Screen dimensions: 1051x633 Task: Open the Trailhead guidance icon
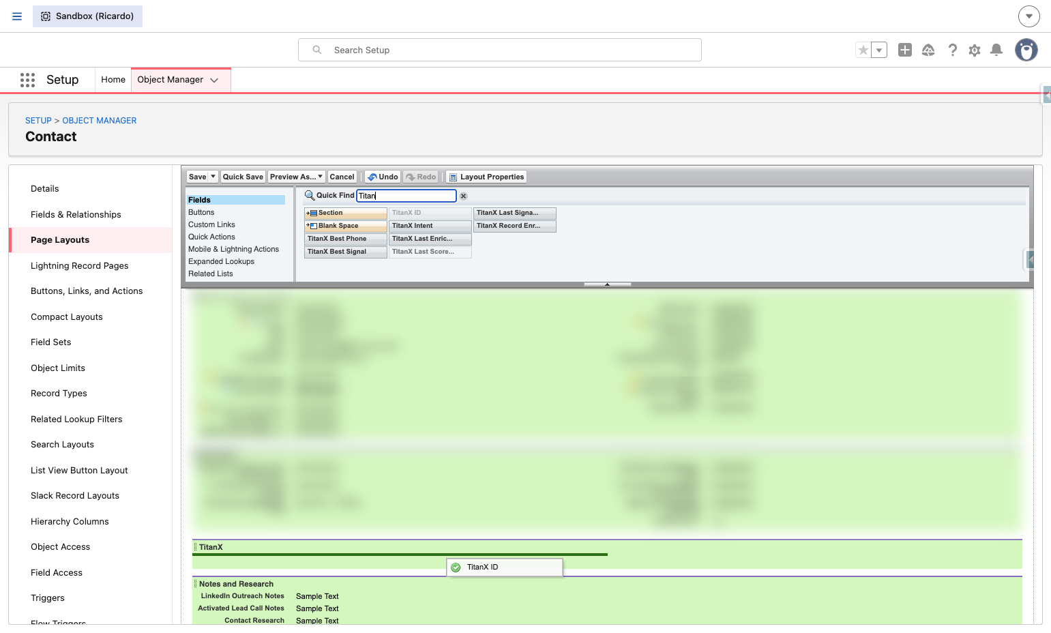pos(928,50)
